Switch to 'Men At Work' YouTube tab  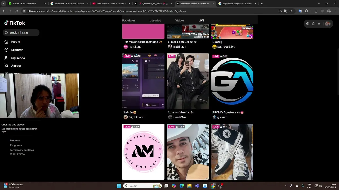(111, 4)
